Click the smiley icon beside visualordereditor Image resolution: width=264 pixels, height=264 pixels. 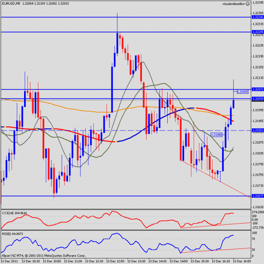coord(248,4)
